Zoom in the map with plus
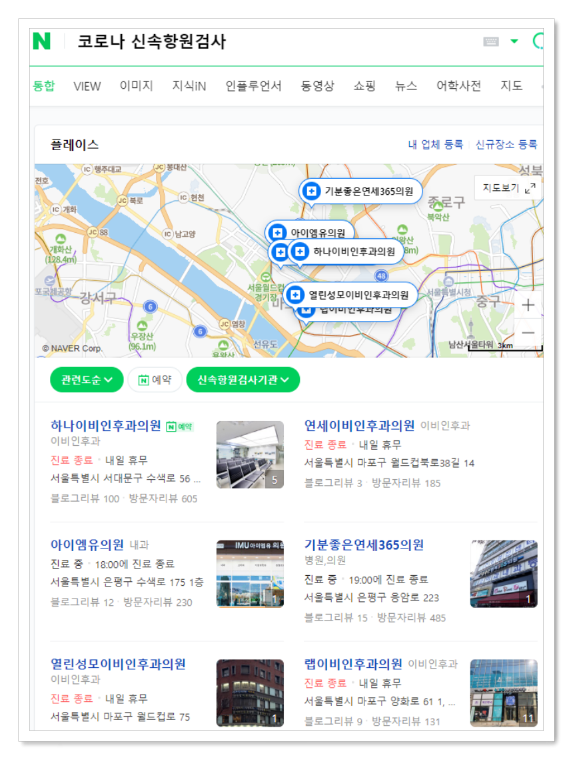573x760 pixels. (528, 305)
